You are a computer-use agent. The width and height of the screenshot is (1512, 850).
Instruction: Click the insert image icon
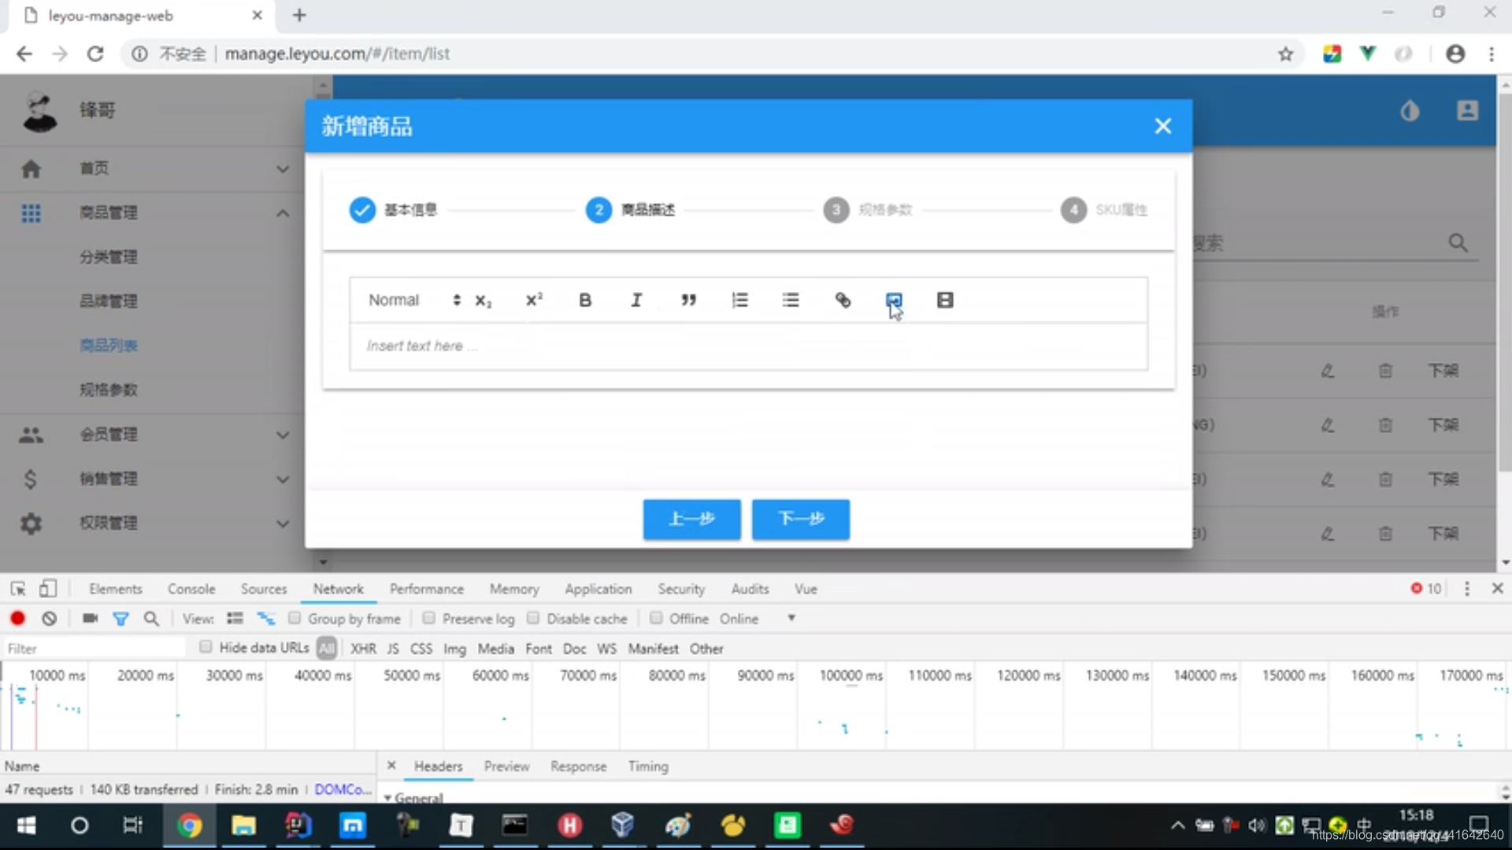[894, 300]
